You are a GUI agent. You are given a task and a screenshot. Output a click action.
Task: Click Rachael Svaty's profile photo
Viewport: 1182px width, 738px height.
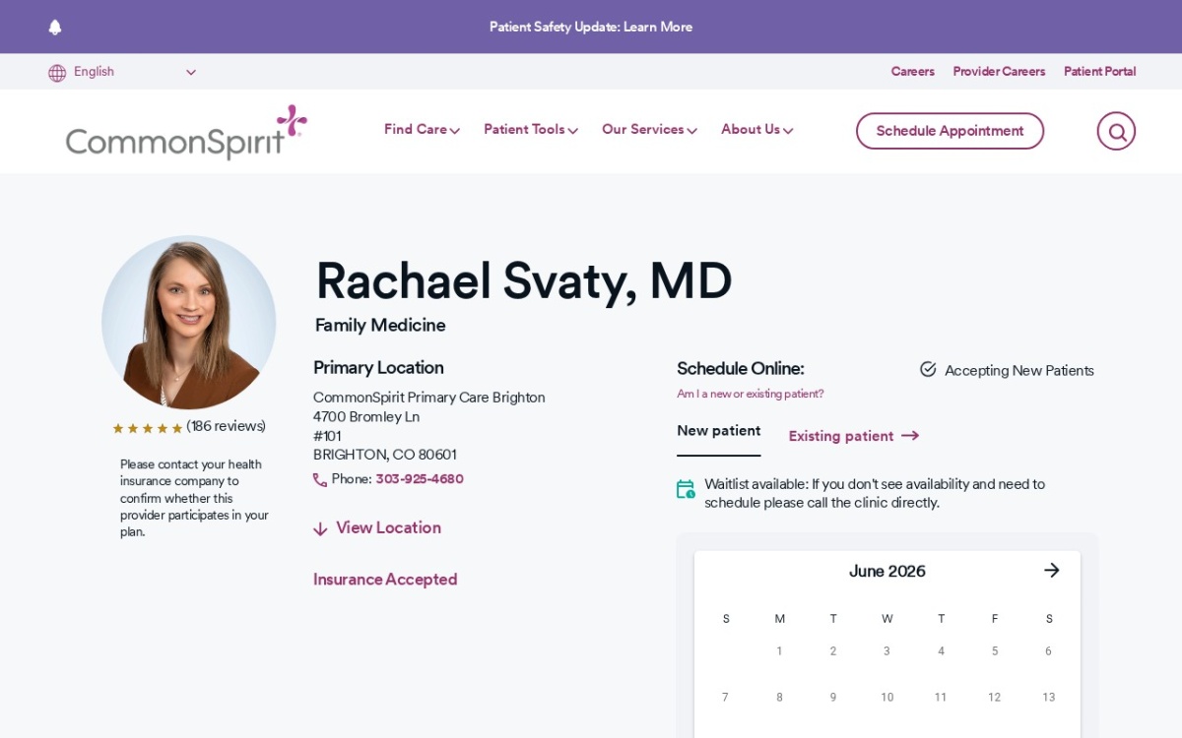pyautogui.click(x=189, y=322)
